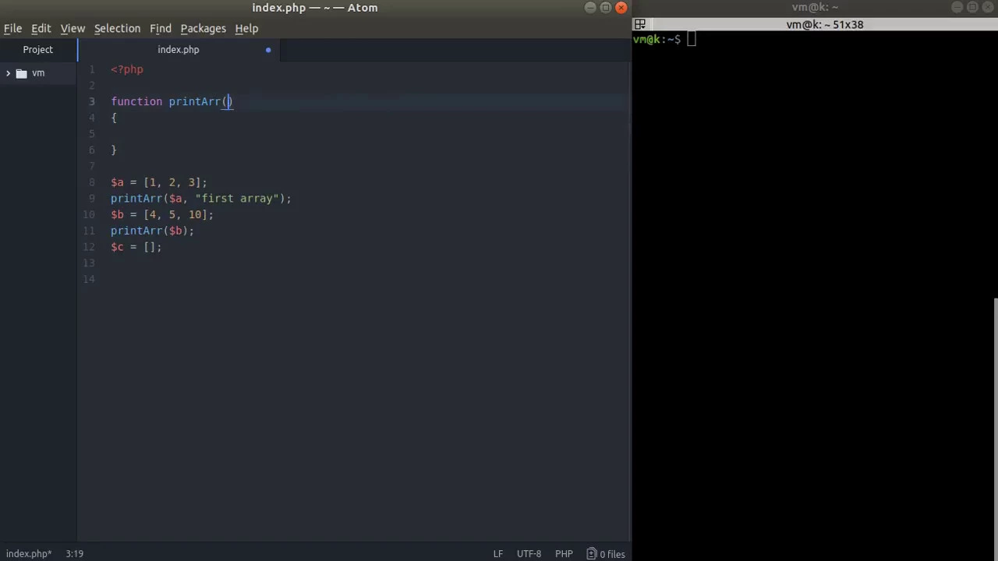Click the terminal split-layout icon
Image resolution: width=998 pixels, height=561 pixels.
pos(639,24)
